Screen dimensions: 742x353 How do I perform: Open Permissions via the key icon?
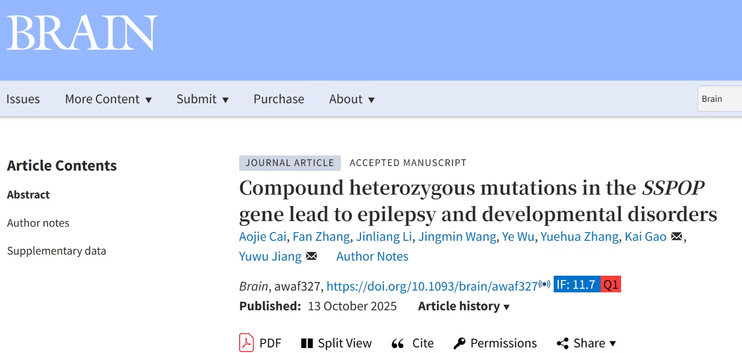coord(459,343)
